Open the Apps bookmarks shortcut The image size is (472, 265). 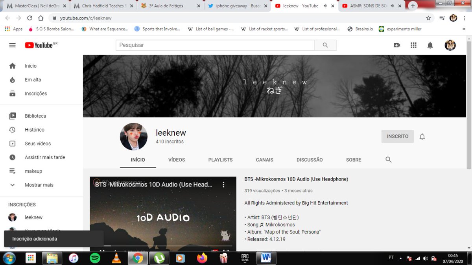14,29
